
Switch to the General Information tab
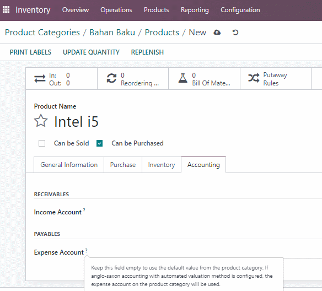pos(69,165)
